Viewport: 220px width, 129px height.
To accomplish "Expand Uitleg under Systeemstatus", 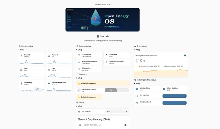I will (x=79, y=50).
